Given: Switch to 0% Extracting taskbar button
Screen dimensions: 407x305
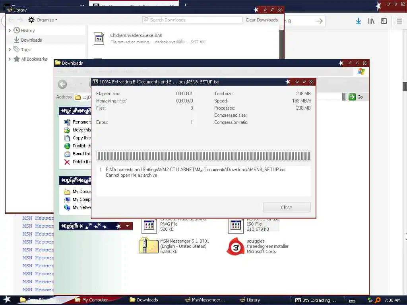Looking at the screenshot, I should [317, 300].
